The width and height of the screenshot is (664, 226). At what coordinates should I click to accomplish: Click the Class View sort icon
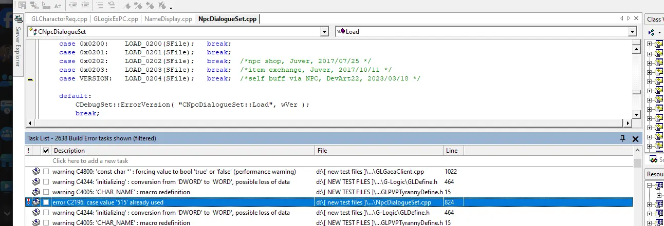[651, 32]
